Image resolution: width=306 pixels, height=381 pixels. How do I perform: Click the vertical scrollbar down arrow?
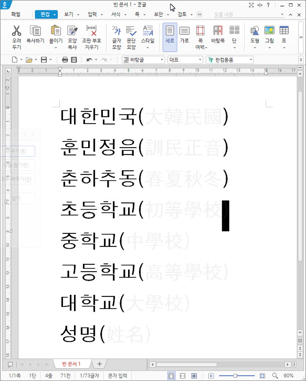pos(300,333)
